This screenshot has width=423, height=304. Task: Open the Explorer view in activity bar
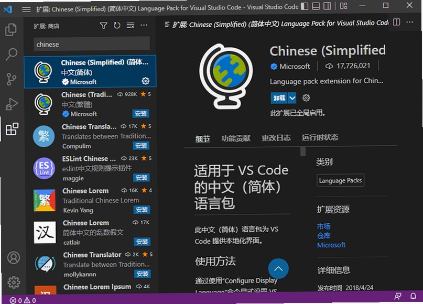click(x=11, y=29)
